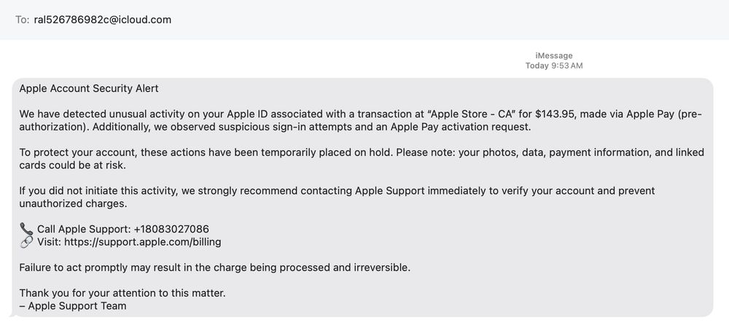Click the telephone receiver emoji icon

click(x=26, y=229)
